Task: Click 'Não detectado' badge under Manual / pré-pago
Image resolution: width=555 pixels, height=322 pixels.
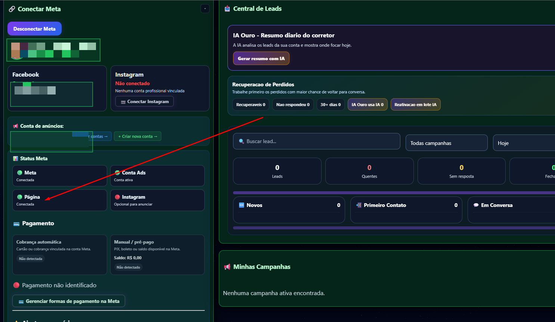Action: [x=128, y=267]
